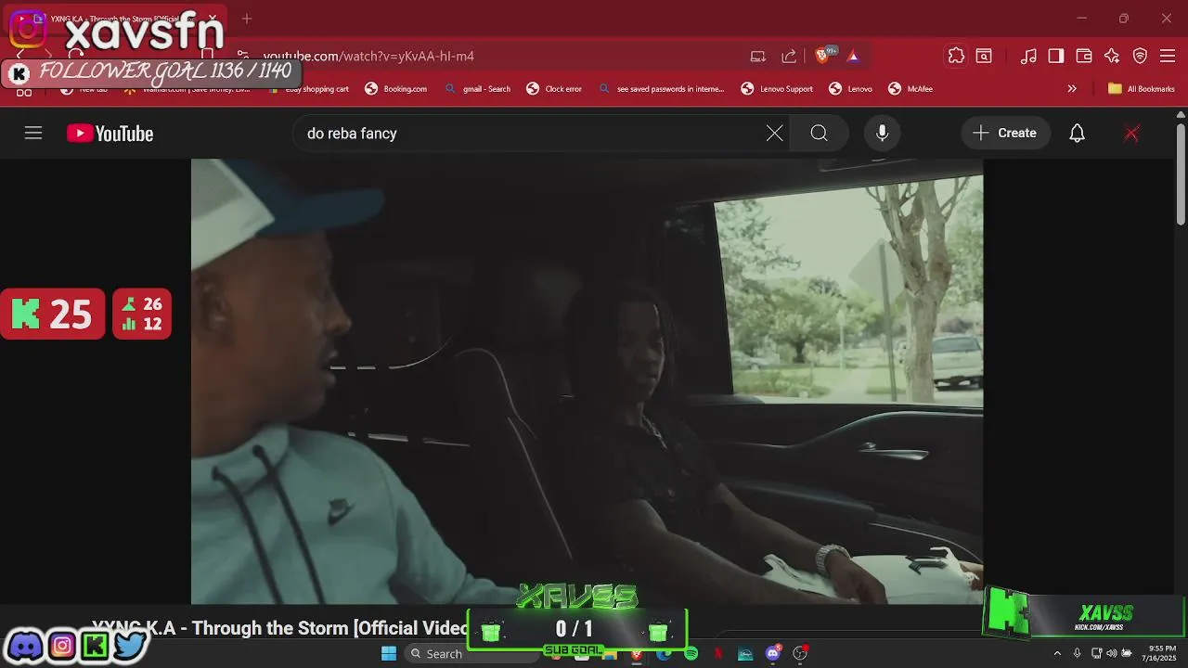Open 'ebay shopping cart' bookmark
The image size is (1188, 668).
pos(307,89)
